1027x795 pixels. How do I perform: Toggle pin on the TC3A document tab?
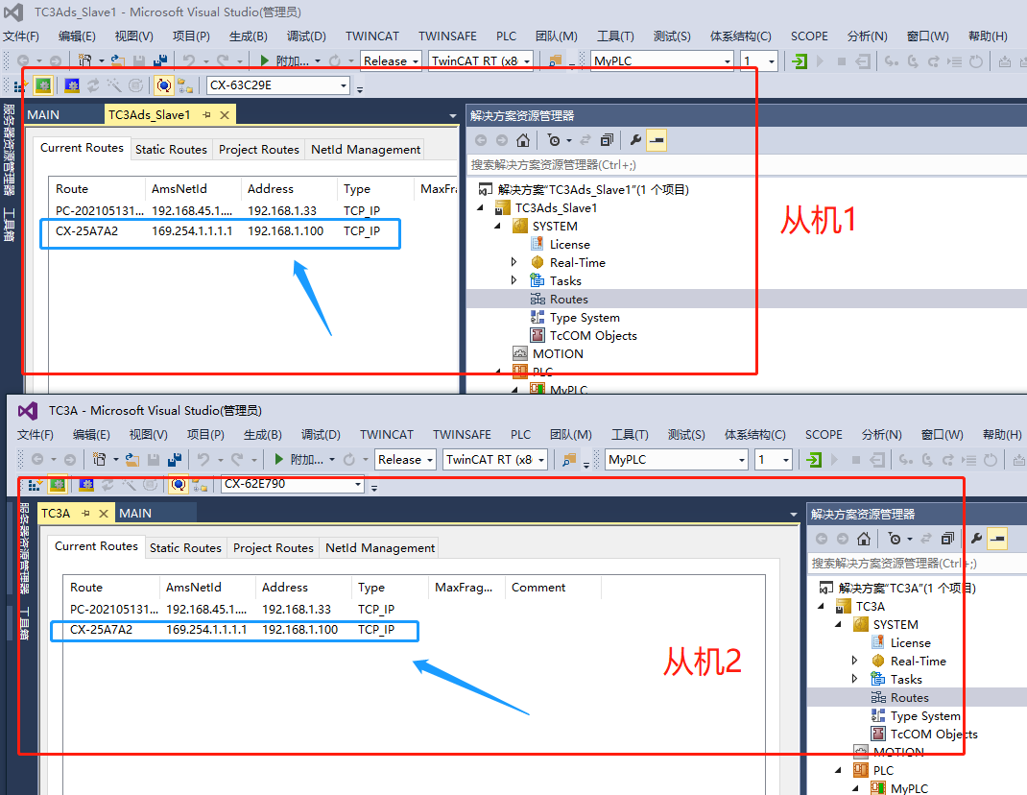(85, 513)
